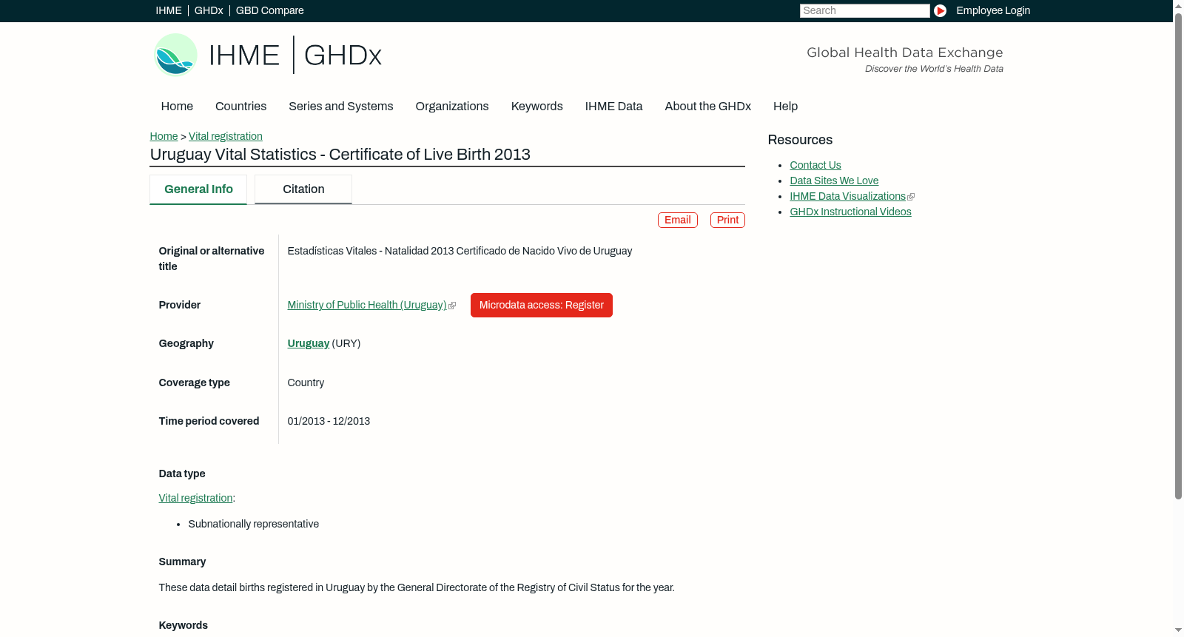Open the Help menu item

[786, 107]
